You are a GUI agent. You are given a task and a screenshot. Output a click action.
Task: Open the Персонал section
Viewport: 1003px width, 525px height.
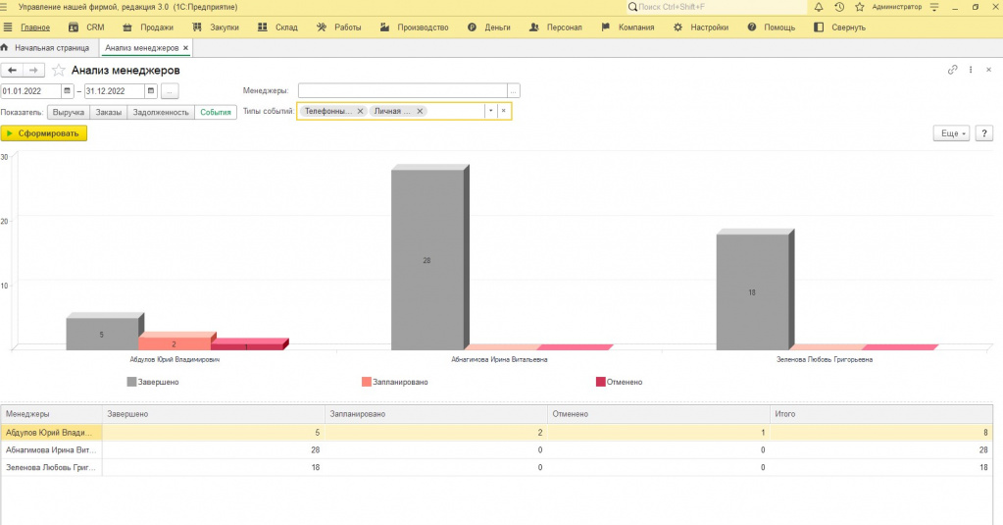556,27
